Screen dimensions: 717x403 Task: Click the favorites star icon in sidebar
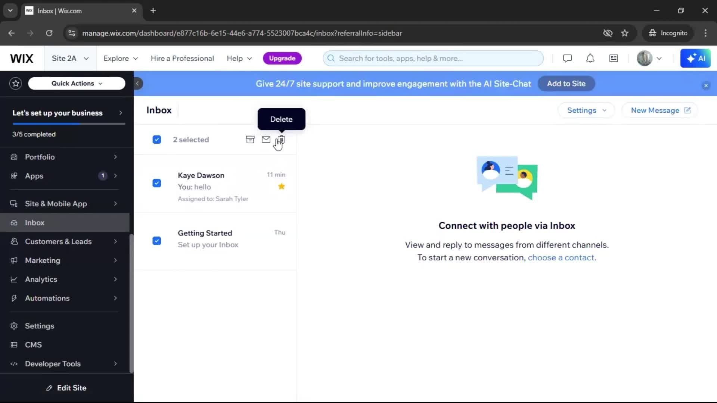pyautogui.click(x=16, y=83)
